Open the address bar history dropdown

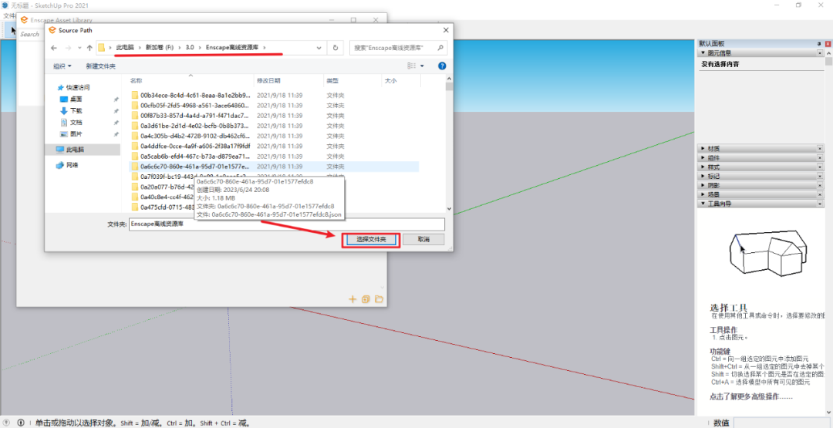pyautogui.click(x=319, y=48)
